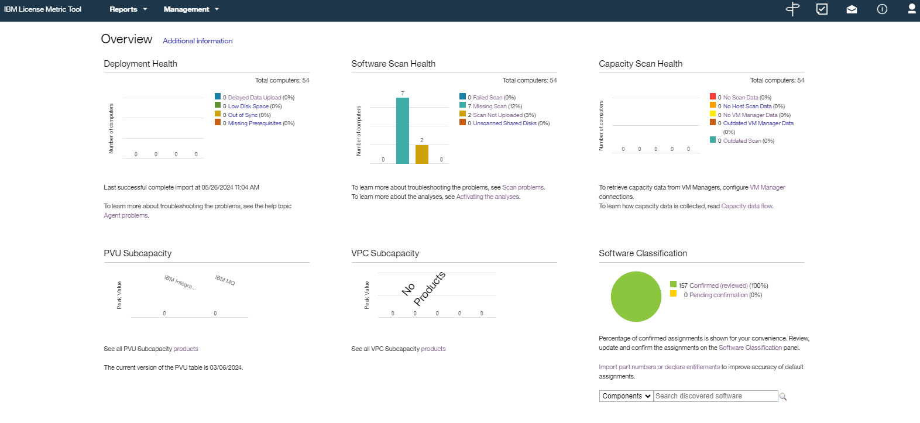Click the information circle icon in header

(882, 9)
